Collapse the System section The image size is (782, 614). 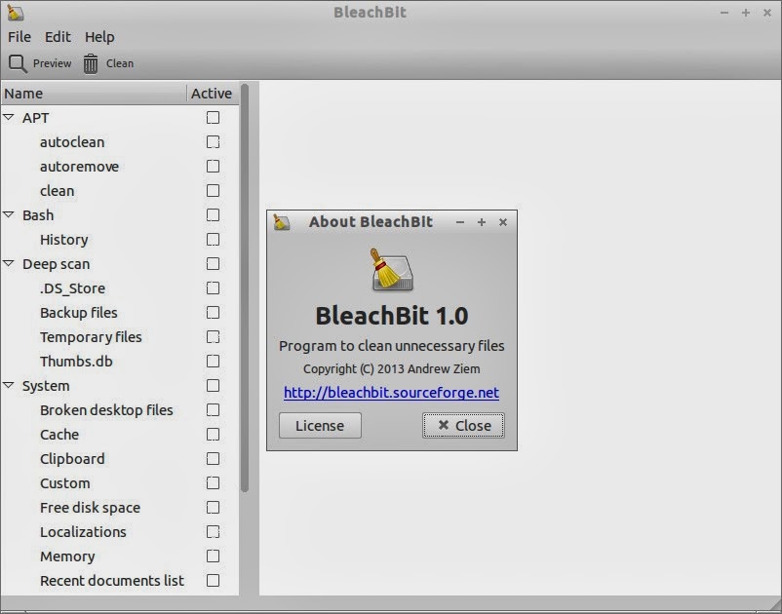[10, 386]
